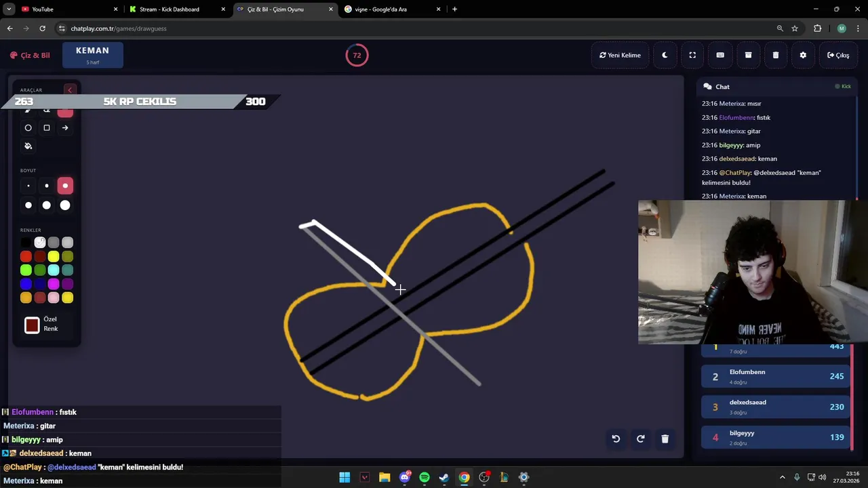Screen dimensions: 868x488
Task: Redo the drawing stroke
Action: click(640, 439)
